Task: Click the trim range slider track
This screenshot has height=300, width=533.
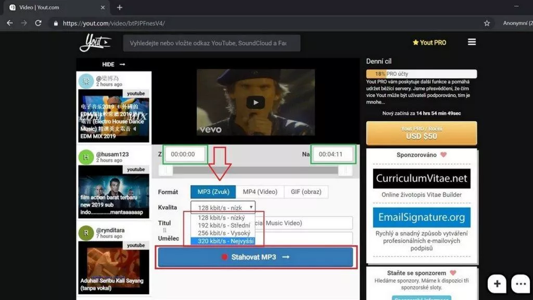Action: pyautogui.click(x=255, y=170)
